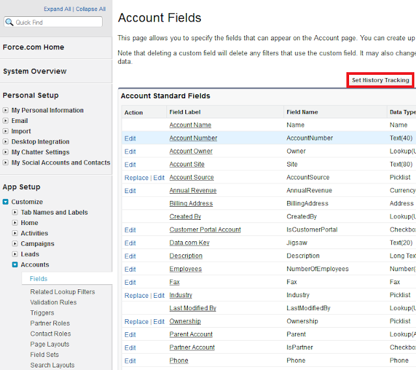Expand the Desktop Integration section
Image resolution: width=416 pixels, height=370 pixels.
point(6,142)
